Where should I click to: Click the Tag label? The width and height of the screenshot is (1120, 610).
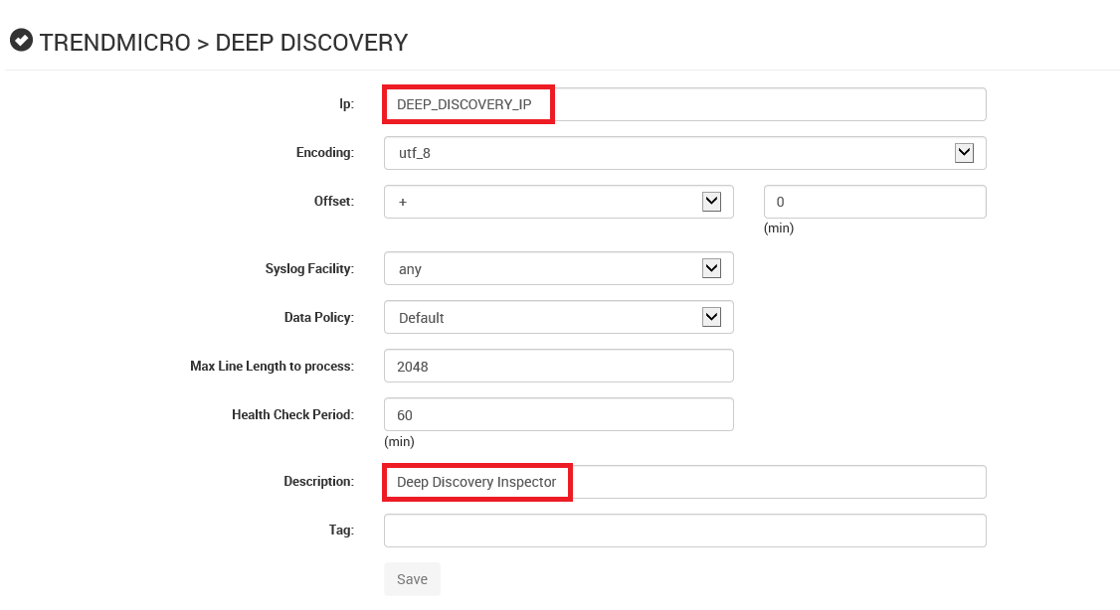pos(341,531)
